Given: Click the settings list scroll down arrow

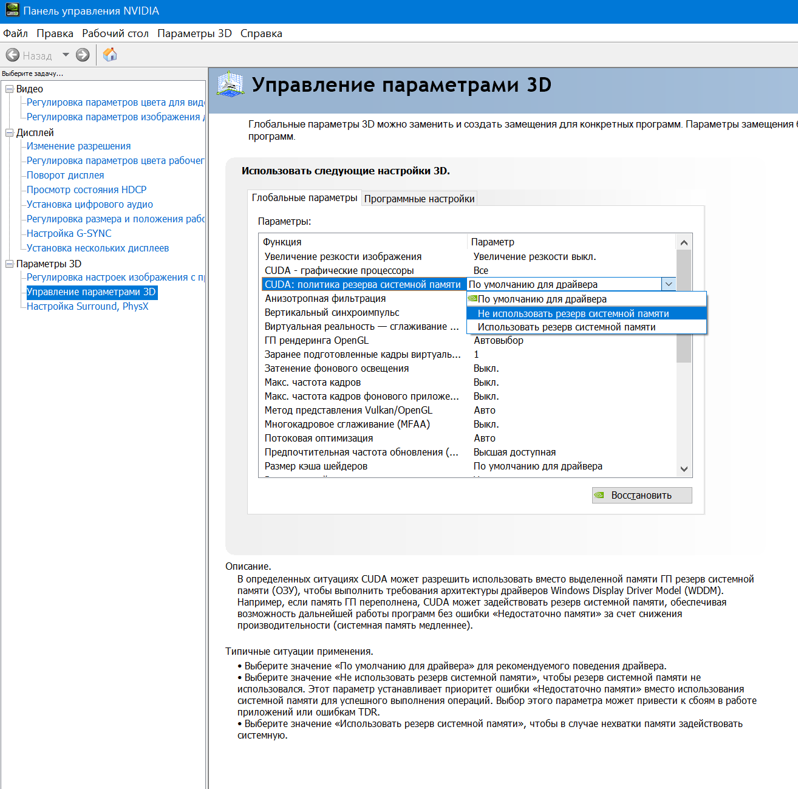Looking at the screenshot, I should tap(684, 469).
